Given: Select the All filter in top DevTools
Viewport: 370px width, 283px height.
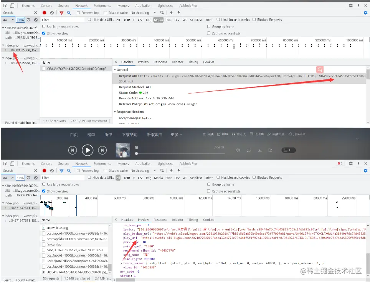Looking at the screenshot, I should coord(118,20).
